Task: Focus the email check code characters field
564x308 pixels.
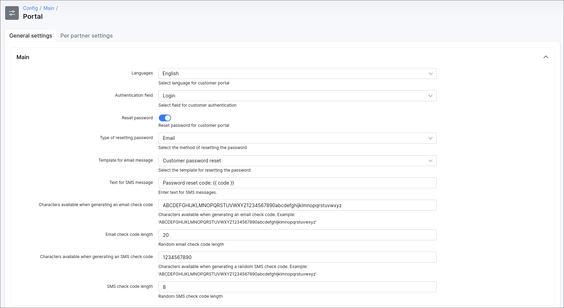Action: [297, 205]
